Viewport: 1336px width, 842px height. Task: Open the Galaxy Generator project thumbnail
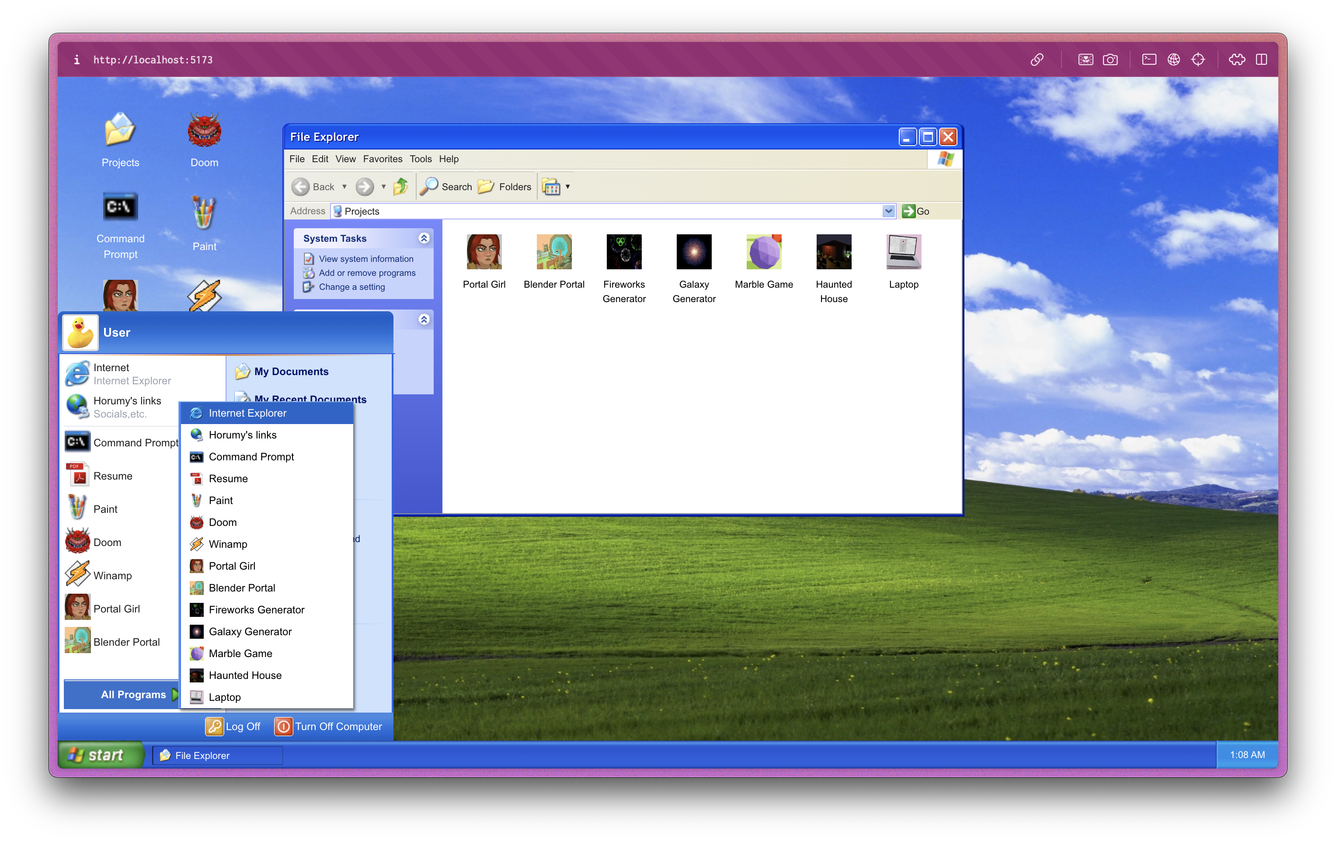693,252
